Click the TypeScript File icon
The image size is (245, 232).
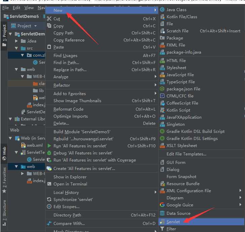(162, 82)
